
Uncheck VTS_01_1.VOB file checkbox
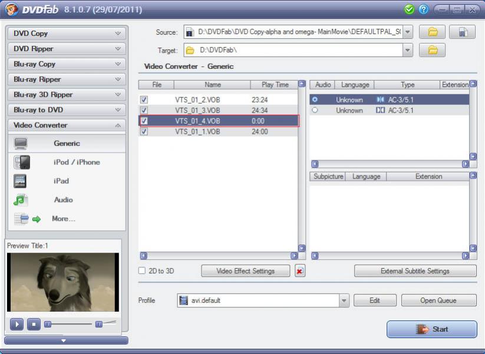pos(144,131)
